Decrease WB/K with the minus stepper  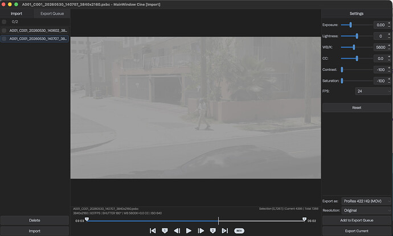(x=389, y=49)
